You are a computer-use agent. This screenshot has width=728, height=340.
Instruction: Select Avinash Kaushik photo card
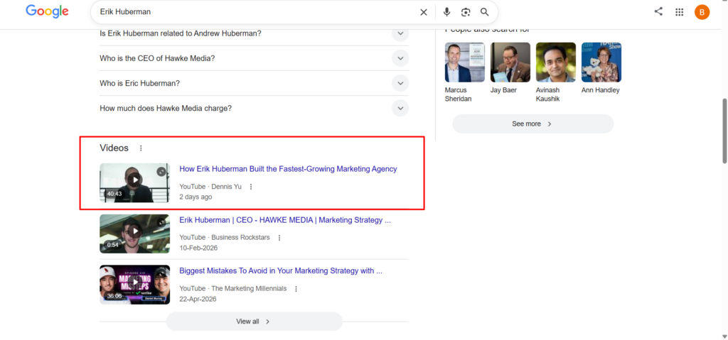click(x=556, y=62)
